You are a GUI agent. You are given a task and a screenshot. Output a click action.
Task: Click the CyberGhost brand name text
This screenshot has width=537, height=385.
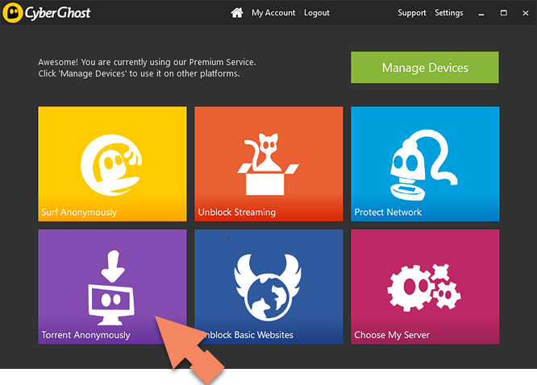coord(57,13)
